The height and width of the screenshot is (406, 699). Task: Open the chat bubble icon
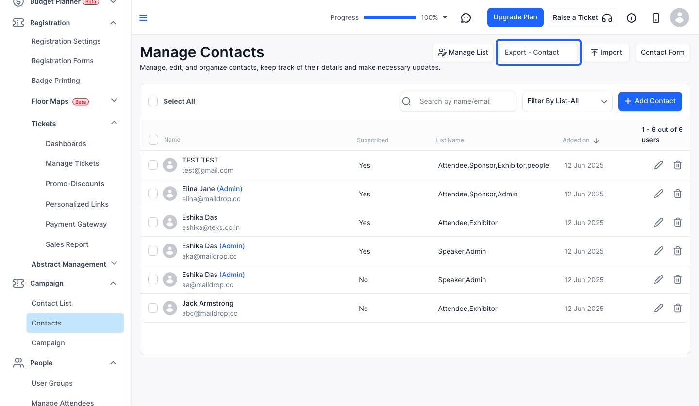click(466, 18)
